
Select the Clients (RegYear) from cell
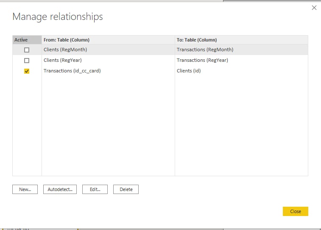click(108, 60)
